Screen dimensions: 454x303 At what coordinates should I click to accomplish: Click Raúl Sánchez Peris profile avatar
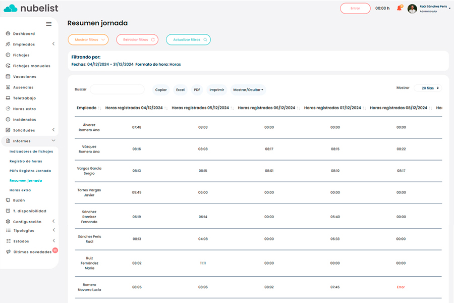pyautogui.click(x=412, y=9)
